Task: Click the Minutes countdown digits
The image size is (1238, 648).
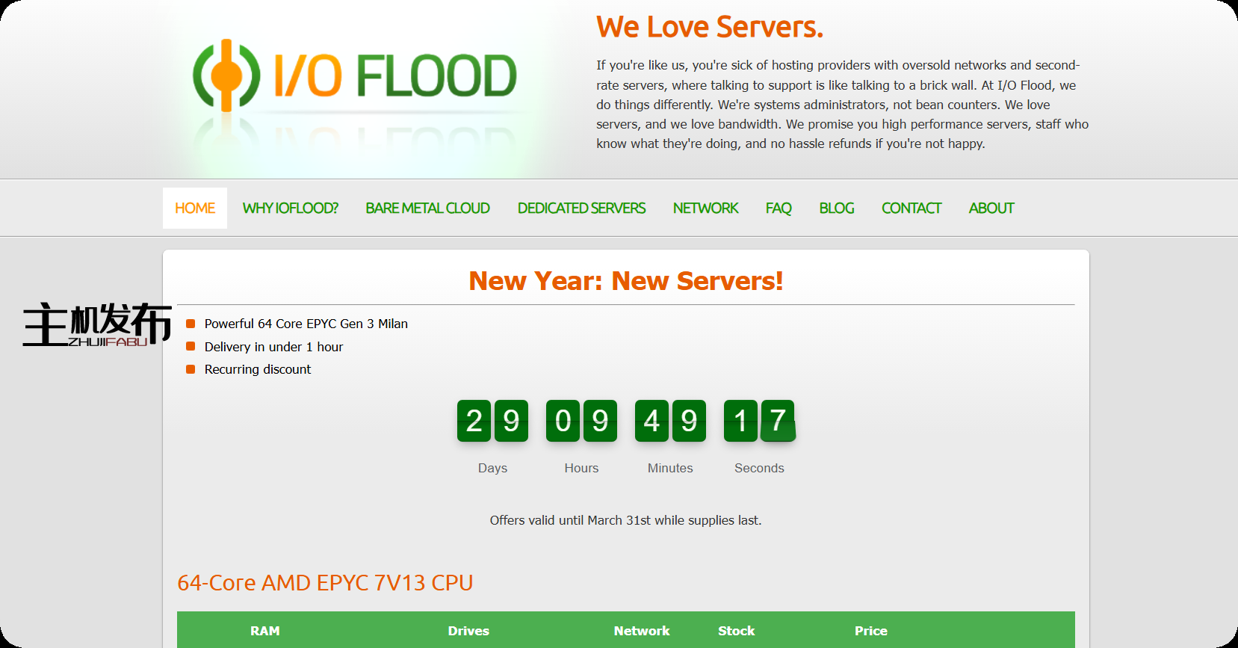Action: pos(670,421)
